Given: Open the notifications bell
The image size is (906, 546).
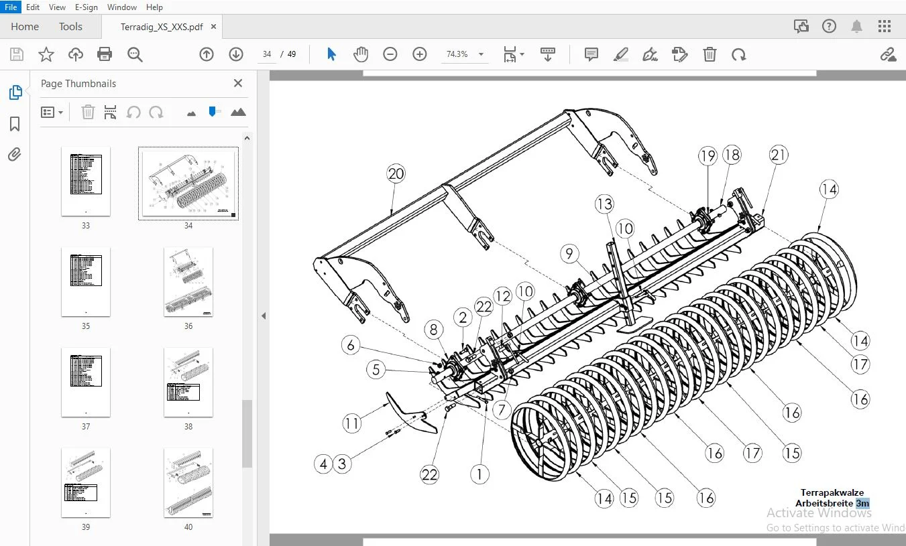Looking at the screenshot, I should 856,26.
